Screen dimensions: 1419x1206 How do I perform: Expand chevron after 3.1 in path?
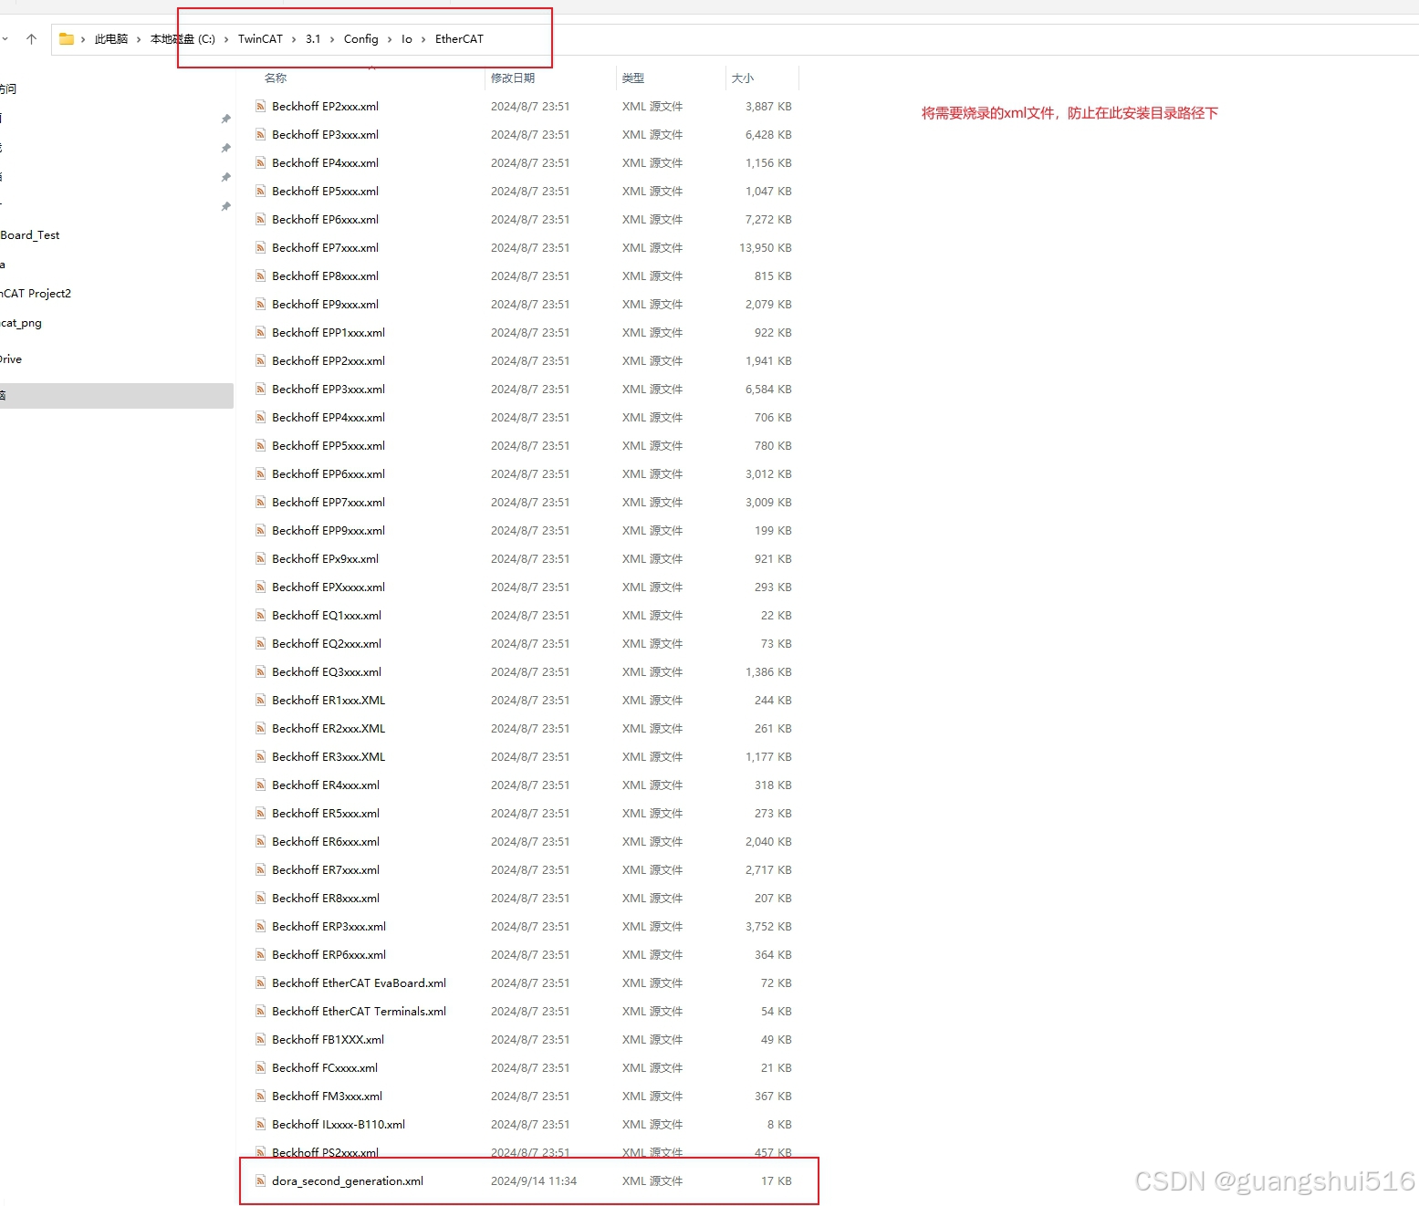point(332,39)
